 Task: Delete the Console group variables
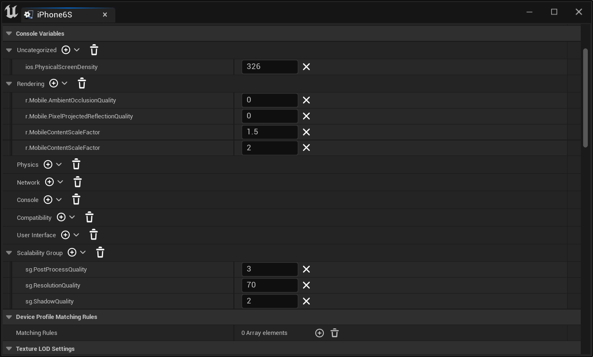(x=76, y=200)
